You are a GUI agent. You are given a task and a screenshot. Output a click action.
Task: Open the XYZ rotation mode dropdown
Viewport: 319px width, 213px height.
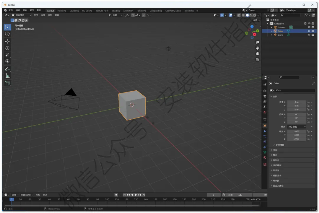click(x=297, y=127)
